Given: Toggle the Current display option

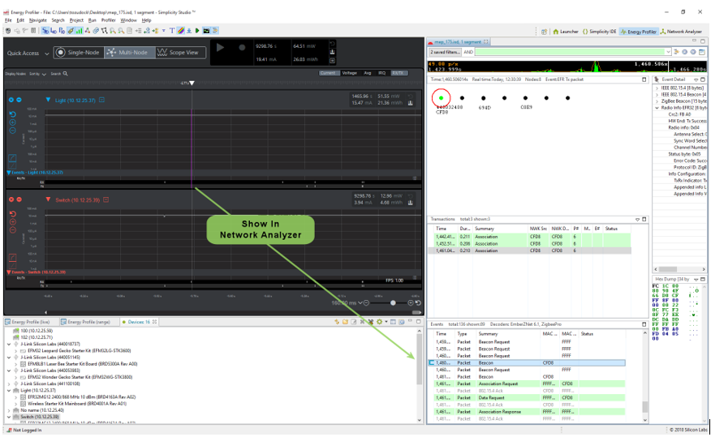Looking at the screenshot, I should tap(327, 73).
